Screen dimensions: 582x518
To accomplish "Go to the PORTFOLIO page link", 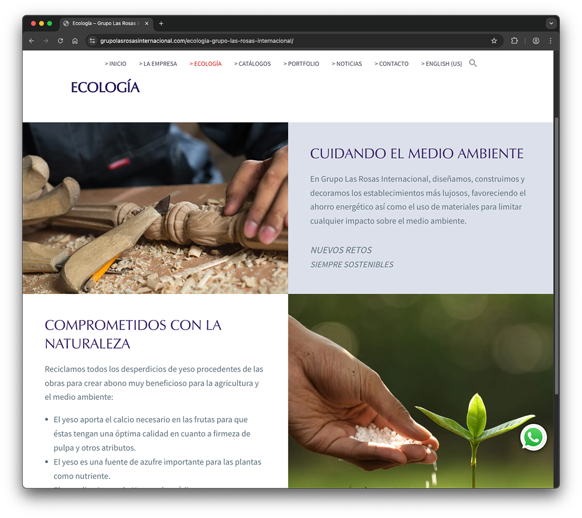I will [301, 64].
